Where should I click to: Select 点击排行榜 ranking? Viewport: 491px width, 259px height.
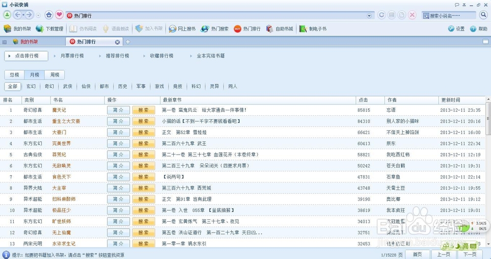27,56
